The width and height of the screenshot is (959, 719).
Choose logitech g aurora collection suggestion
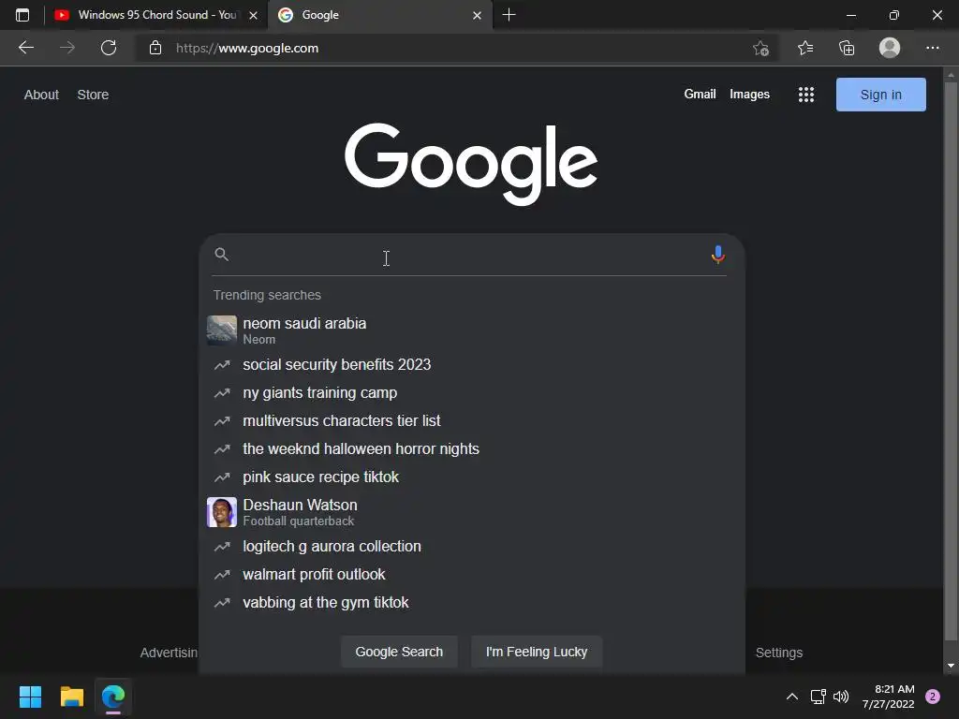(x=472, y=546)
